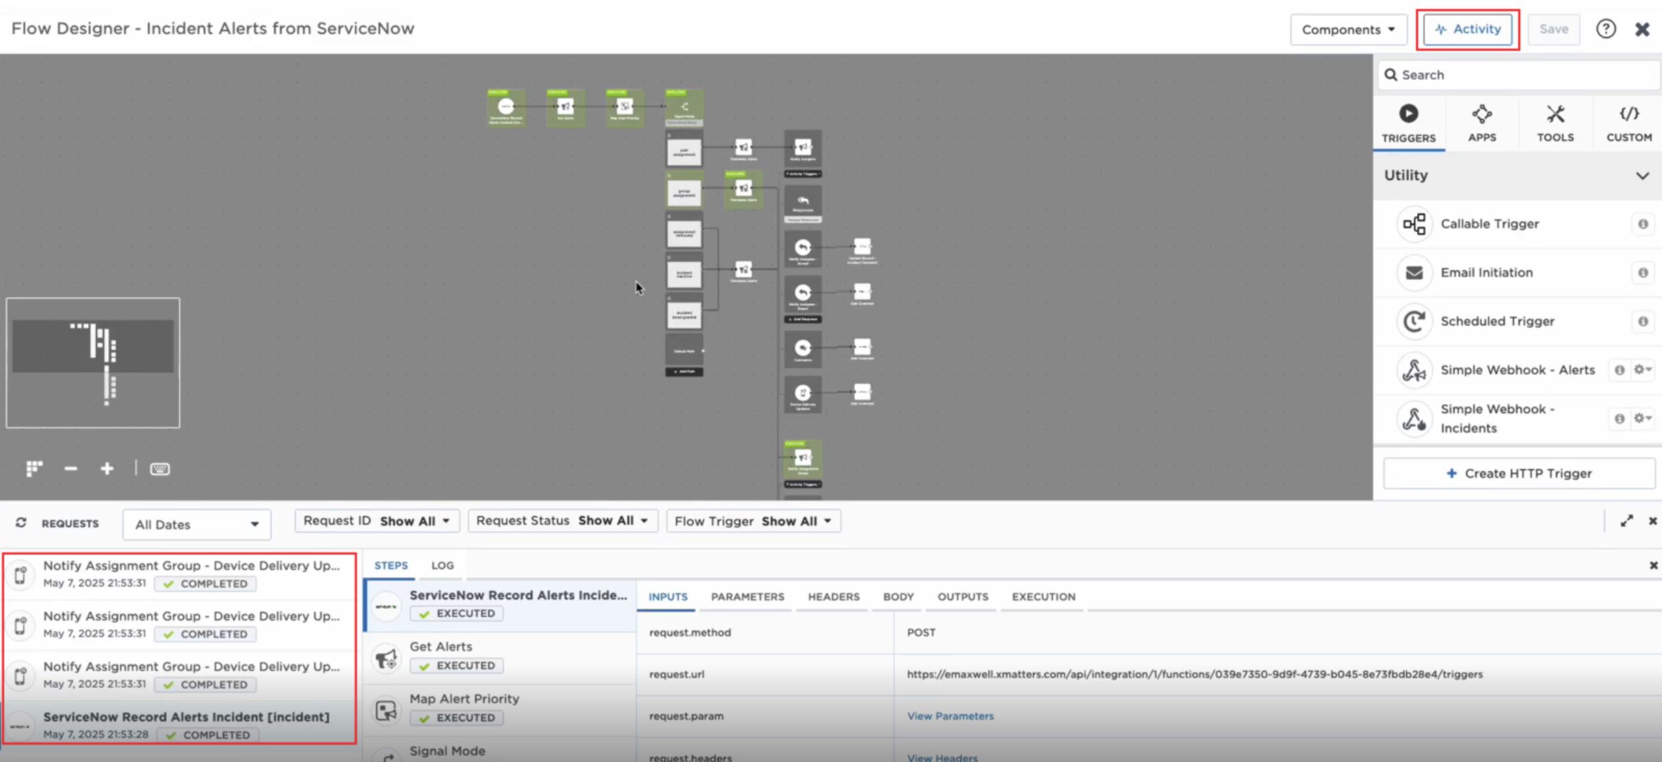The width and height of the screenshot is (1662, 762).
Task: Open the help question mark icon
Action: 1605,29
